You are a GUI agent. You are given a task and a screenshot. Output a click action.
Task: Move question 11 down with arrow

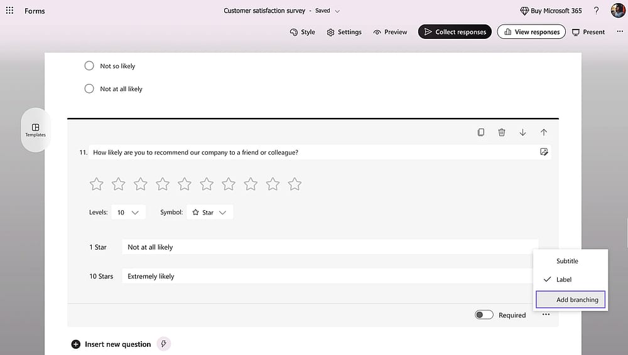tap(522, 132)
